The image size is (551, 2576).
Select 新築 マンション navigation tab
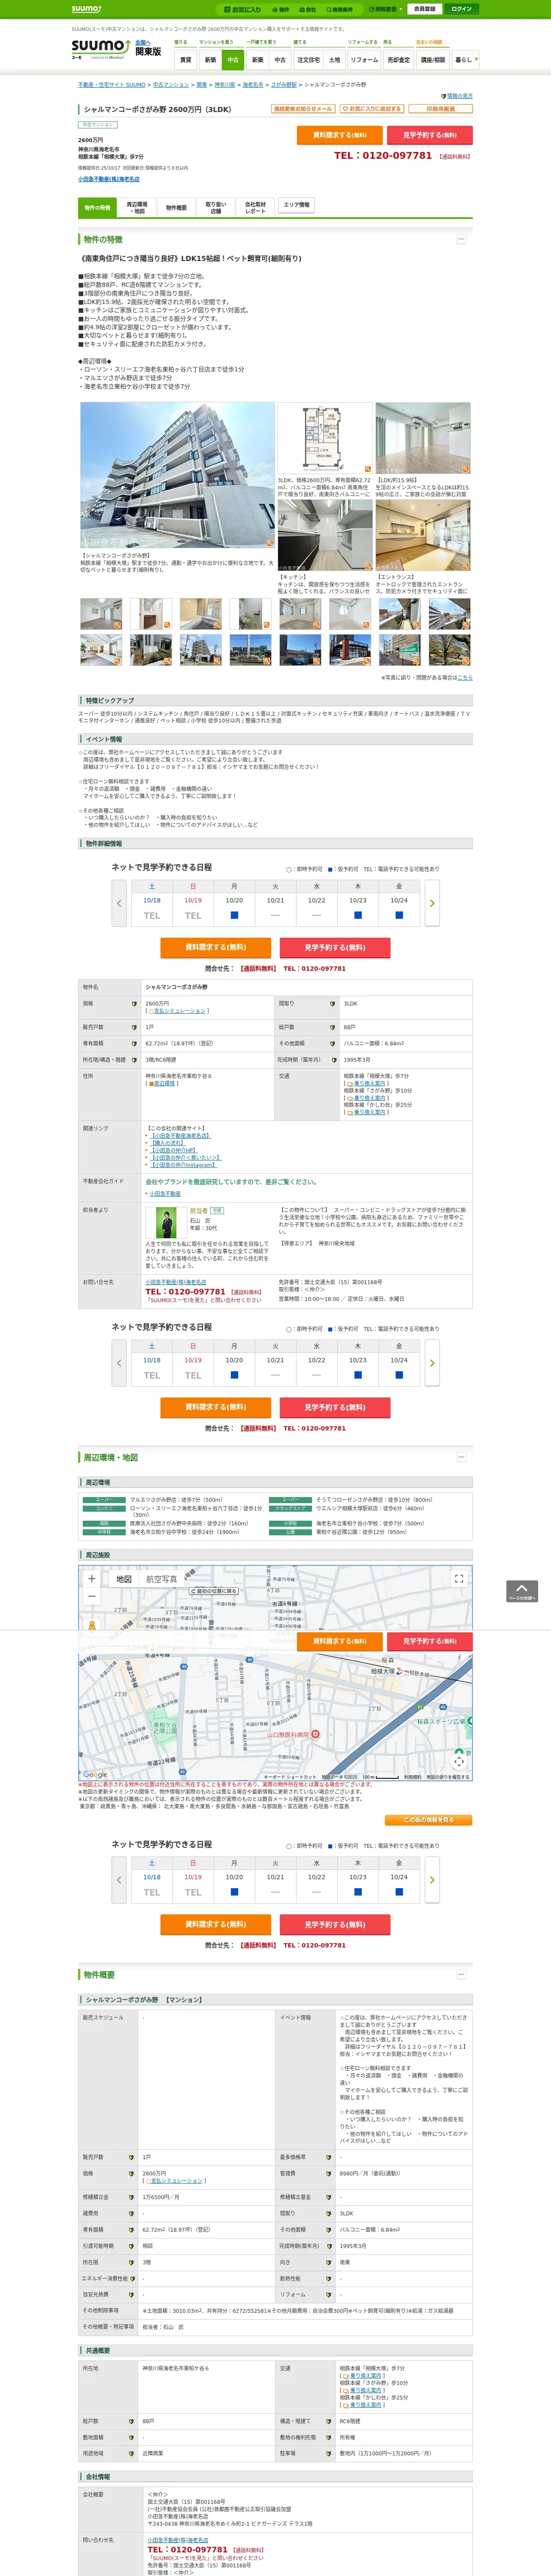pos(210,60)
